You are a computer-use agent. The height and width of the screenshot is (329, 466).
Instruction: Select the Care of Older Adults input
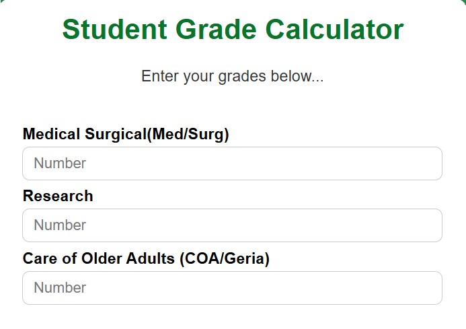coord(232,288)
